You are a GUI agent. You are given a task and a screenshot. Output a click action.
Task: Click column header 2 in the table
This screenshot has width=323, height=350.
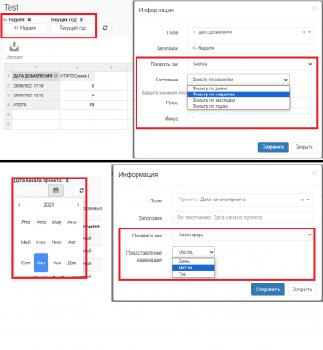(77, 67)
